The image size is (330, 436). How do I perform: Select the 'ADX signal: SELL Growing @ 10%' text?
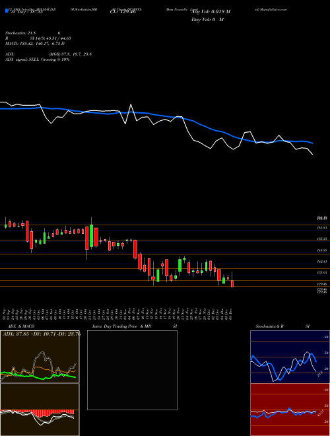[37, 59]
